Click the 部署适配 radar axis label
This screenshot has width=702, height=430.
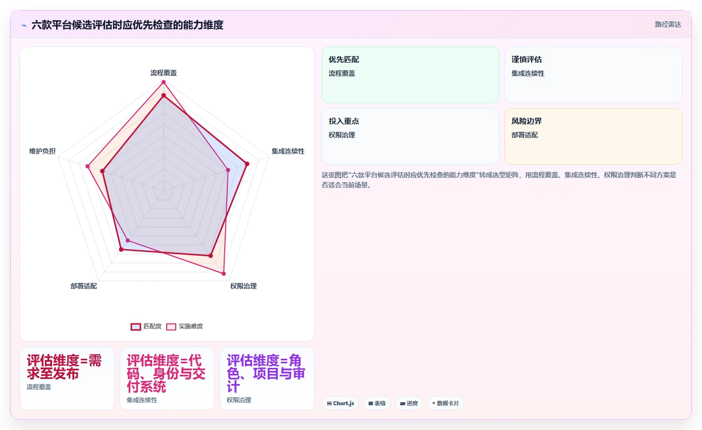coord(84,286)
